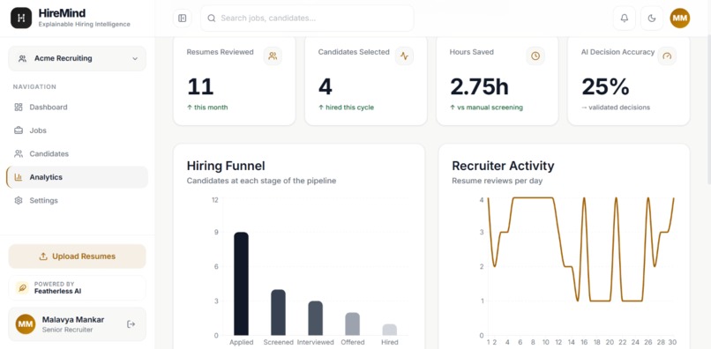Click the Candidates people icon

pos(19,154)
